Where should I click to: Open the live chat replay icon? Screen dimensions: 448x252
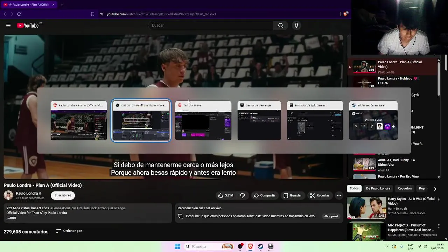[181, 216]
